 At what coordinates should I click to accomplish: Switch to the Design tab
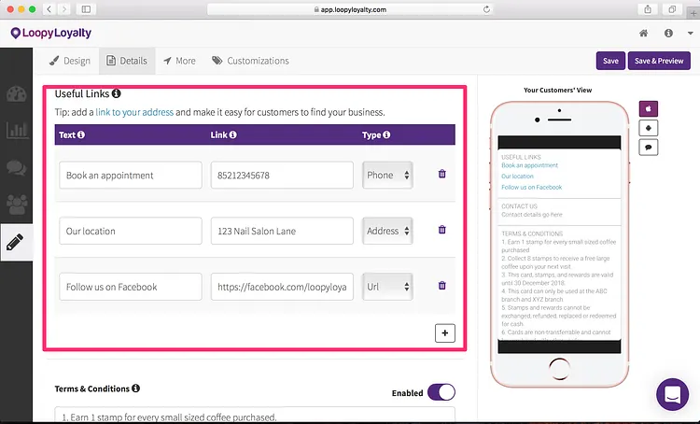pyautogui.click(x=70, y=61)
